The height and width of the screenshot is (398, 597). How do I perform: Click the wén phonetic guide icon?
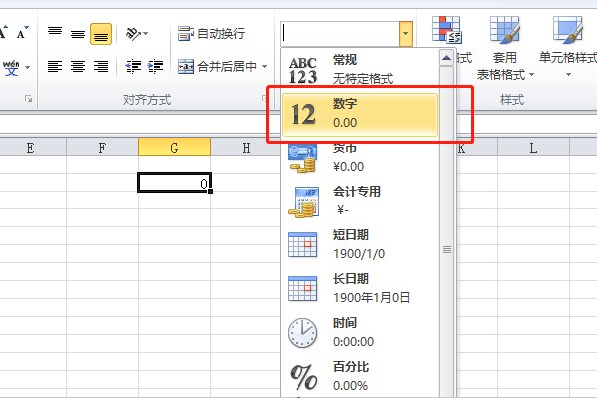pos(11,68)
